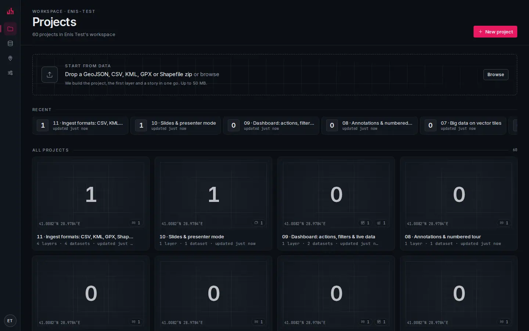This screenshot has width=529, height=331.
Task: Open the ET user avatar menu
Action: pyautogui.click(x=10, y=321)
